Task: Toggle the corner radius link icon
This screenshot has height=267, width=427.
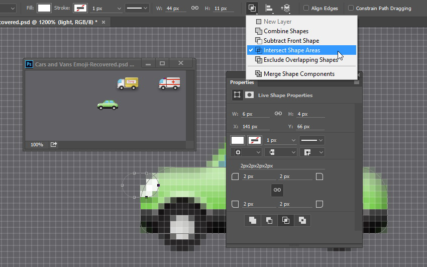Action: pyautogui.click(x=277, y=190)
